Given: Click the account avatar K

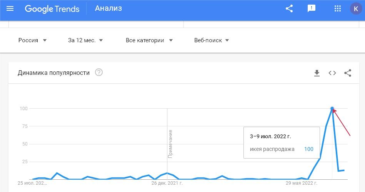Looking at the screenshot, I should click(x=355, y=8).
